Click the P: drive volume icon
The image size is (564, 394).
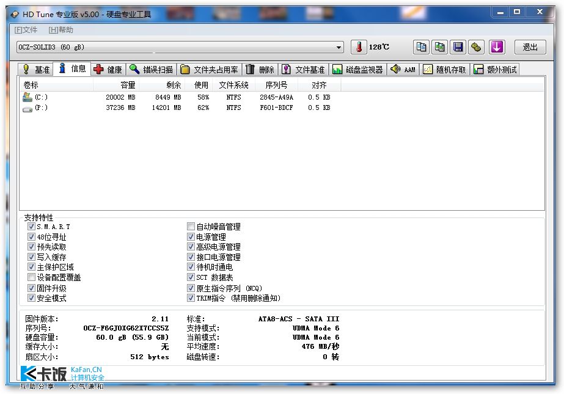[x=27, y=109]
